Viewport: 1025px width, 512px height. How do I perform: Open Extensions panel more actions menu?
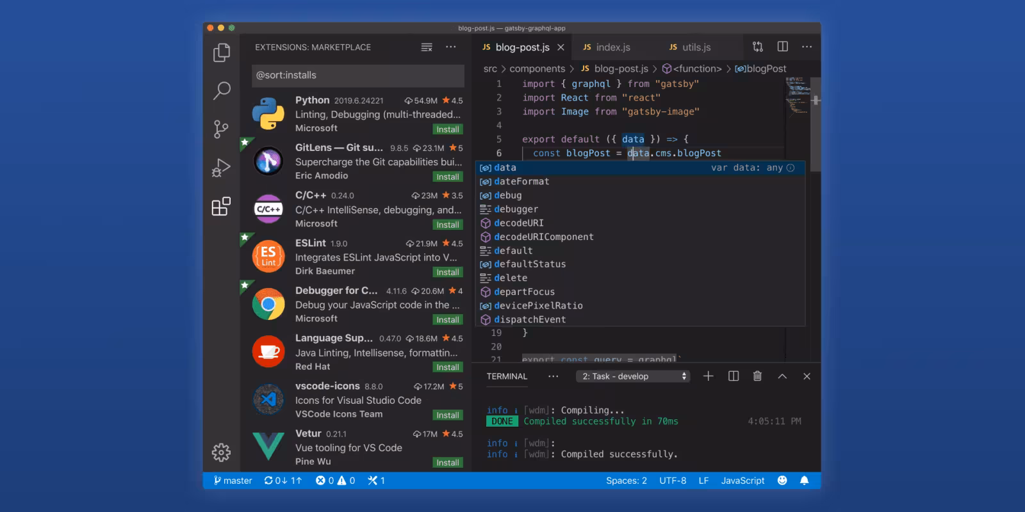tap(451, 47)
